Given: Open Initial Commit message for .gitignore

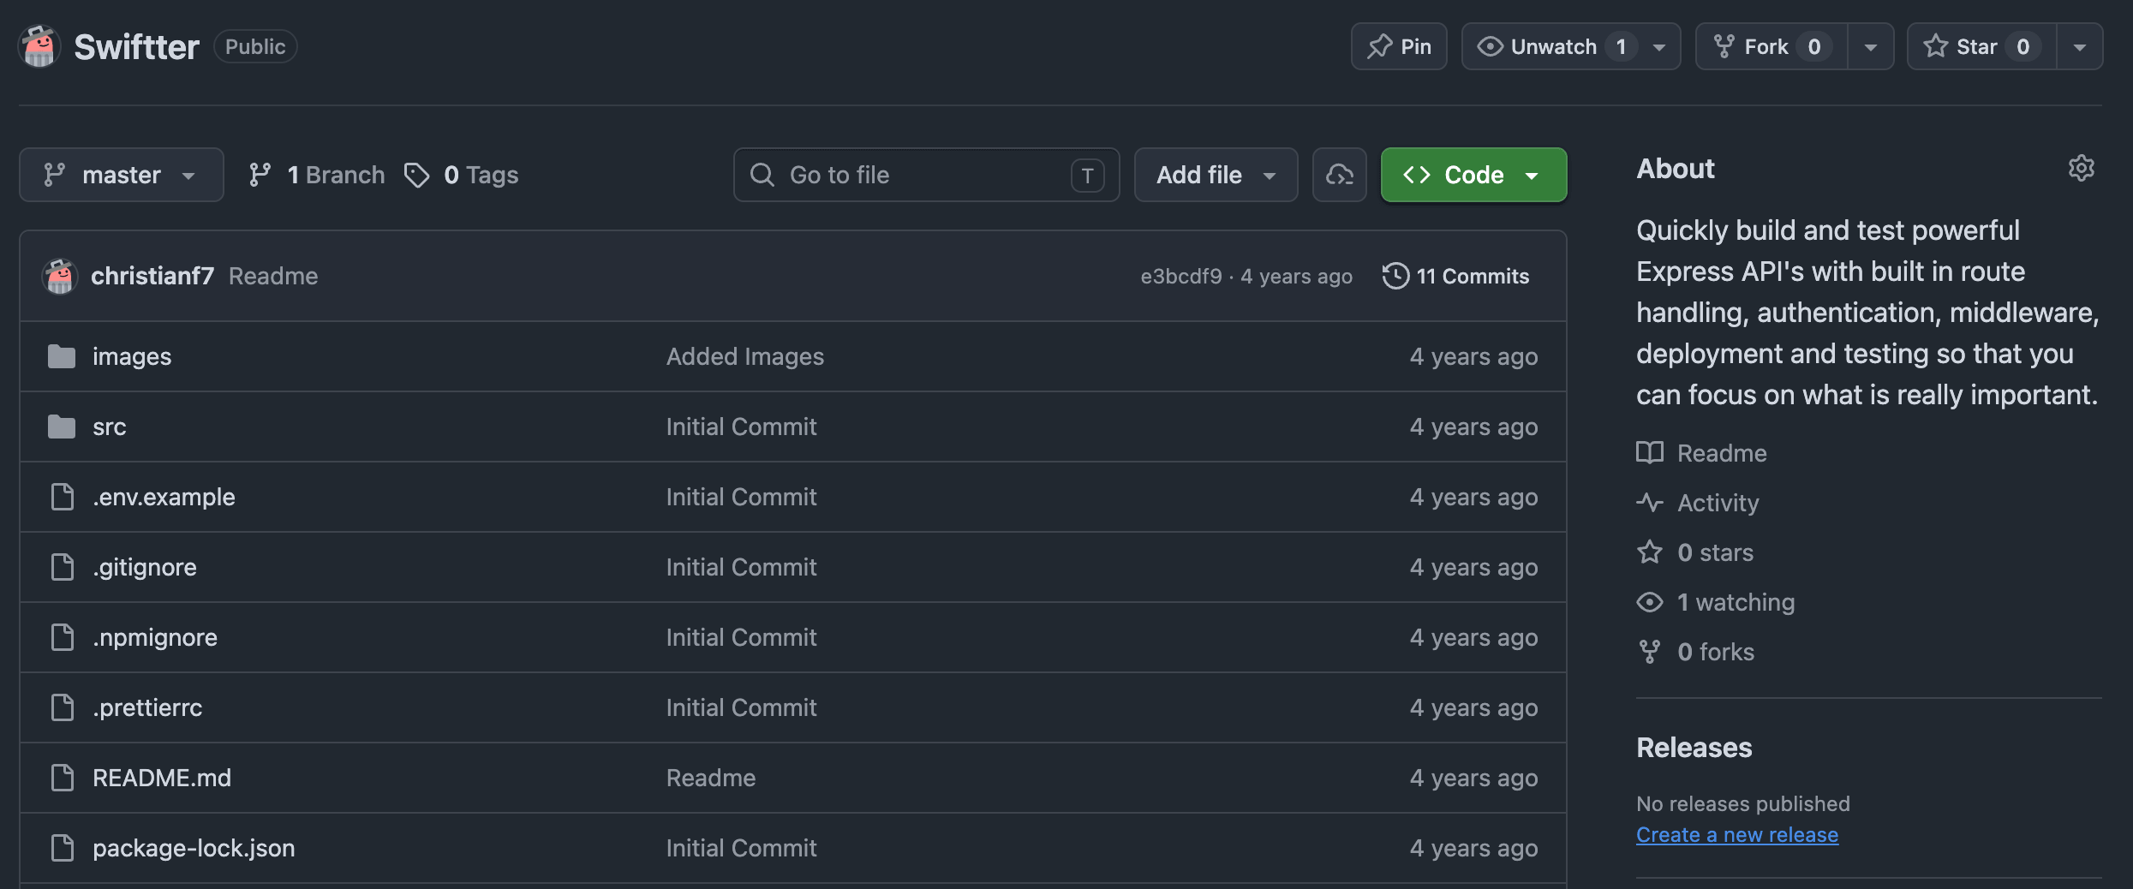Looking at the screenshot, I should tap(742, 567).
